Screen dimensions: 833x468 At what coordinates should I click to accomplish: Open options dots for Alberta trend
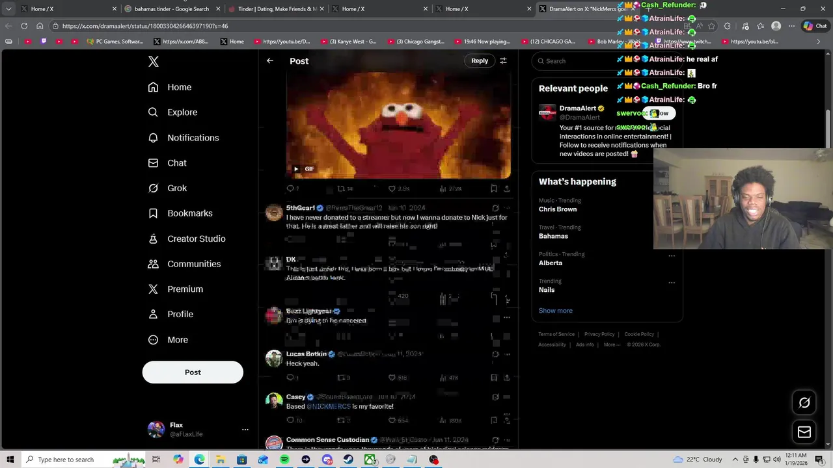672,255
